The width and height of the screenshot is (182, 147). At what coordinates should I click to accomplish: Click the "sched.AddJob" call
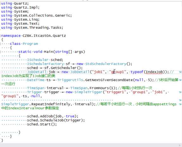click(x=40, y=116)
